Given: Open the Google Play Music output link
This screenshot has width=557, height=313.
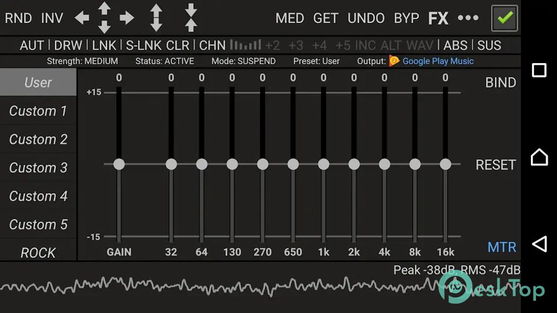Looking at the screenshot, I should coord(438,62).
